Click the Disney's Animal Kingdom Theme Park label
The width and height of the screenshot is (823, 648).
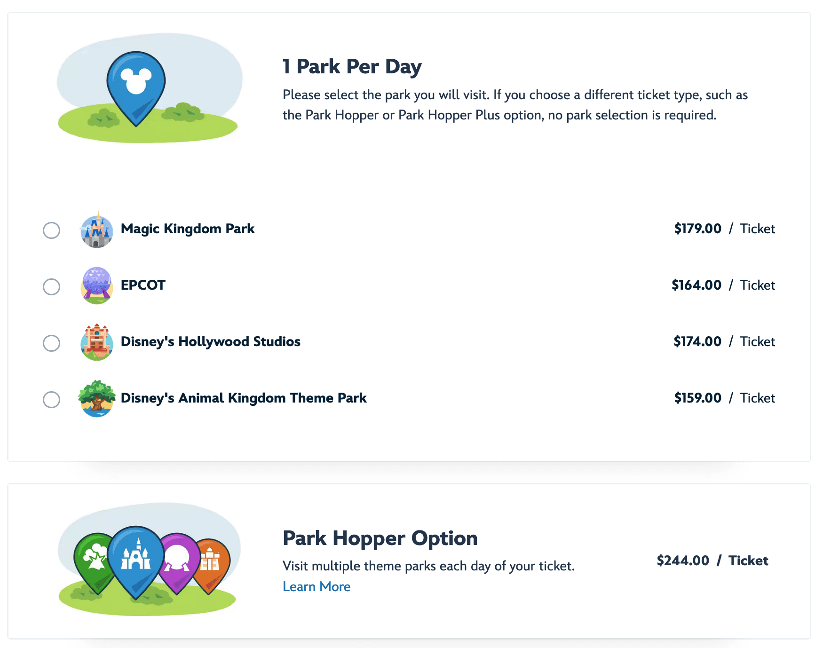[x=244, y=398]
